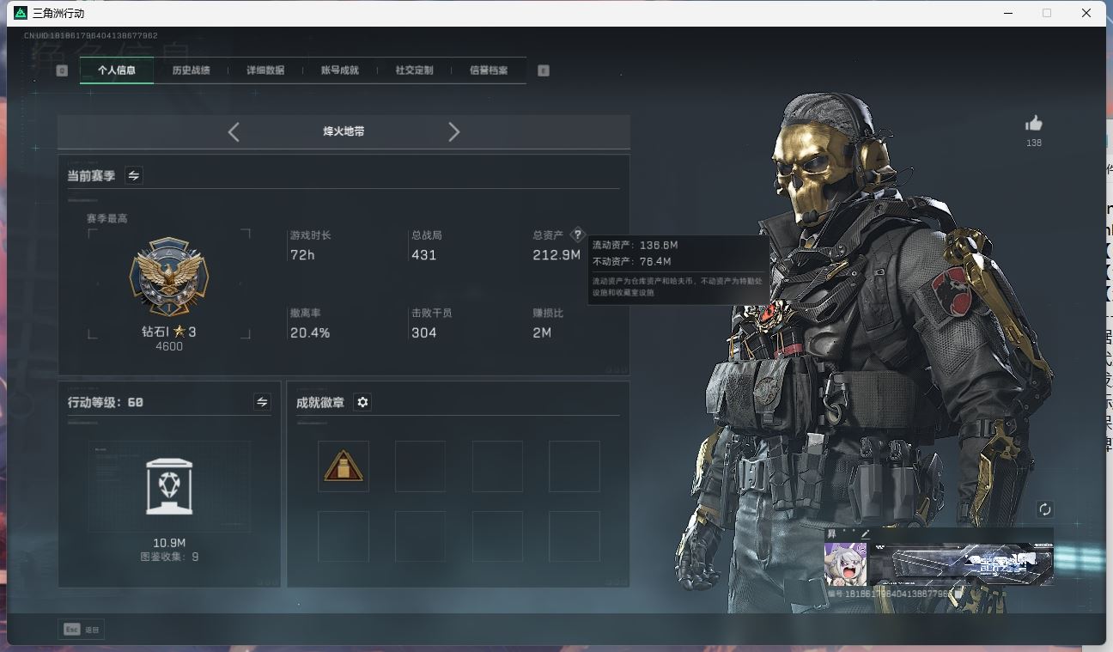
Task: Click the player name card banner
Action: click(x=961, y=564)
